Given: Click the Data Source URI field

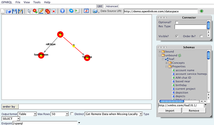Looking at the screenshot, I should pyautogui.click(x=160, y=11).
